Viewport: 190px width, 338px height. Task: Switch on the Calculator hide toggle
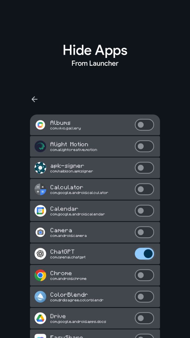[x=144, y=189]
